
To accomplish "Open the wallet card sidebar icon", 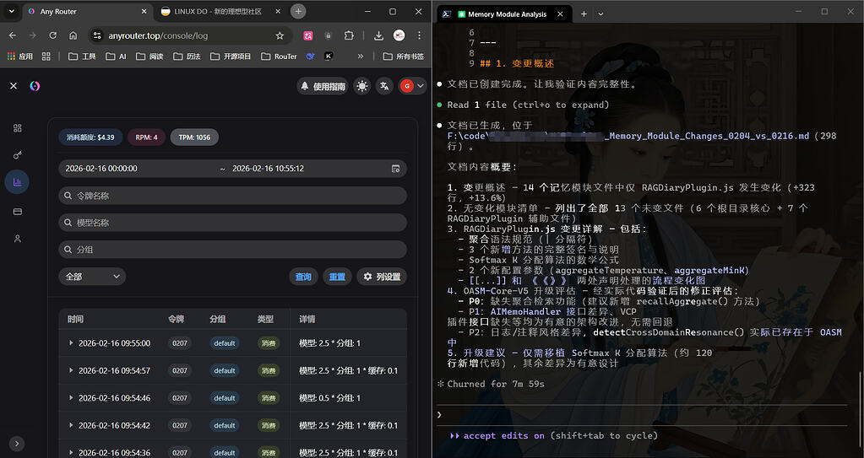I will (18, 212).
